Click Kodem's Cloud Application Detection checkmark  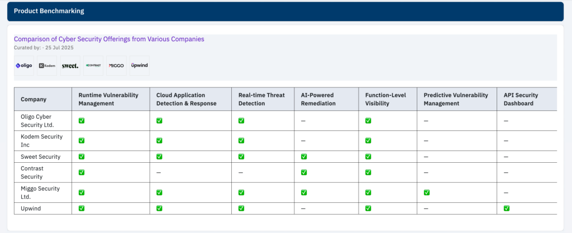coord(159,140)
